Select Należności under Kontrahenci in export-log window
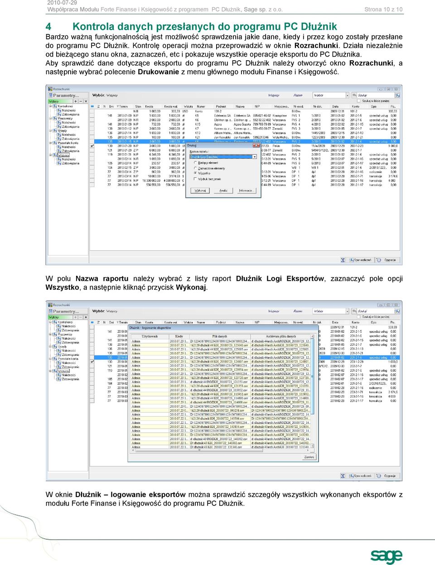This screenshot has height=565, width=435. [69, 326]
